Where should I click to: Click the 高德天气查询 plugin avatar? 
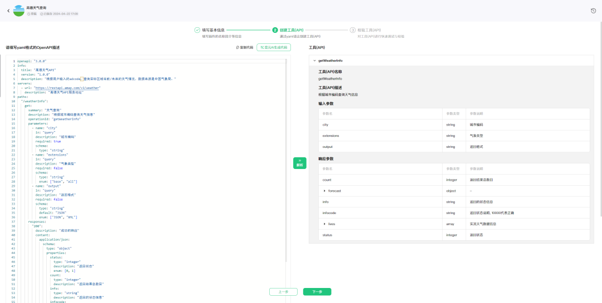(x=19, y=11)
